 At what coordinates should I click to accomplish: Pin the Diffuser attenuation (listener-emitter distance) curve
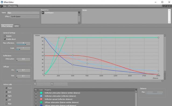coord(36,102)
